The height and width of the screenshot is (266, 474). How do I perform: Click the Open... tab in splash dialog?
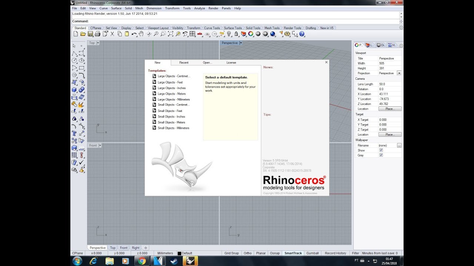207,62
